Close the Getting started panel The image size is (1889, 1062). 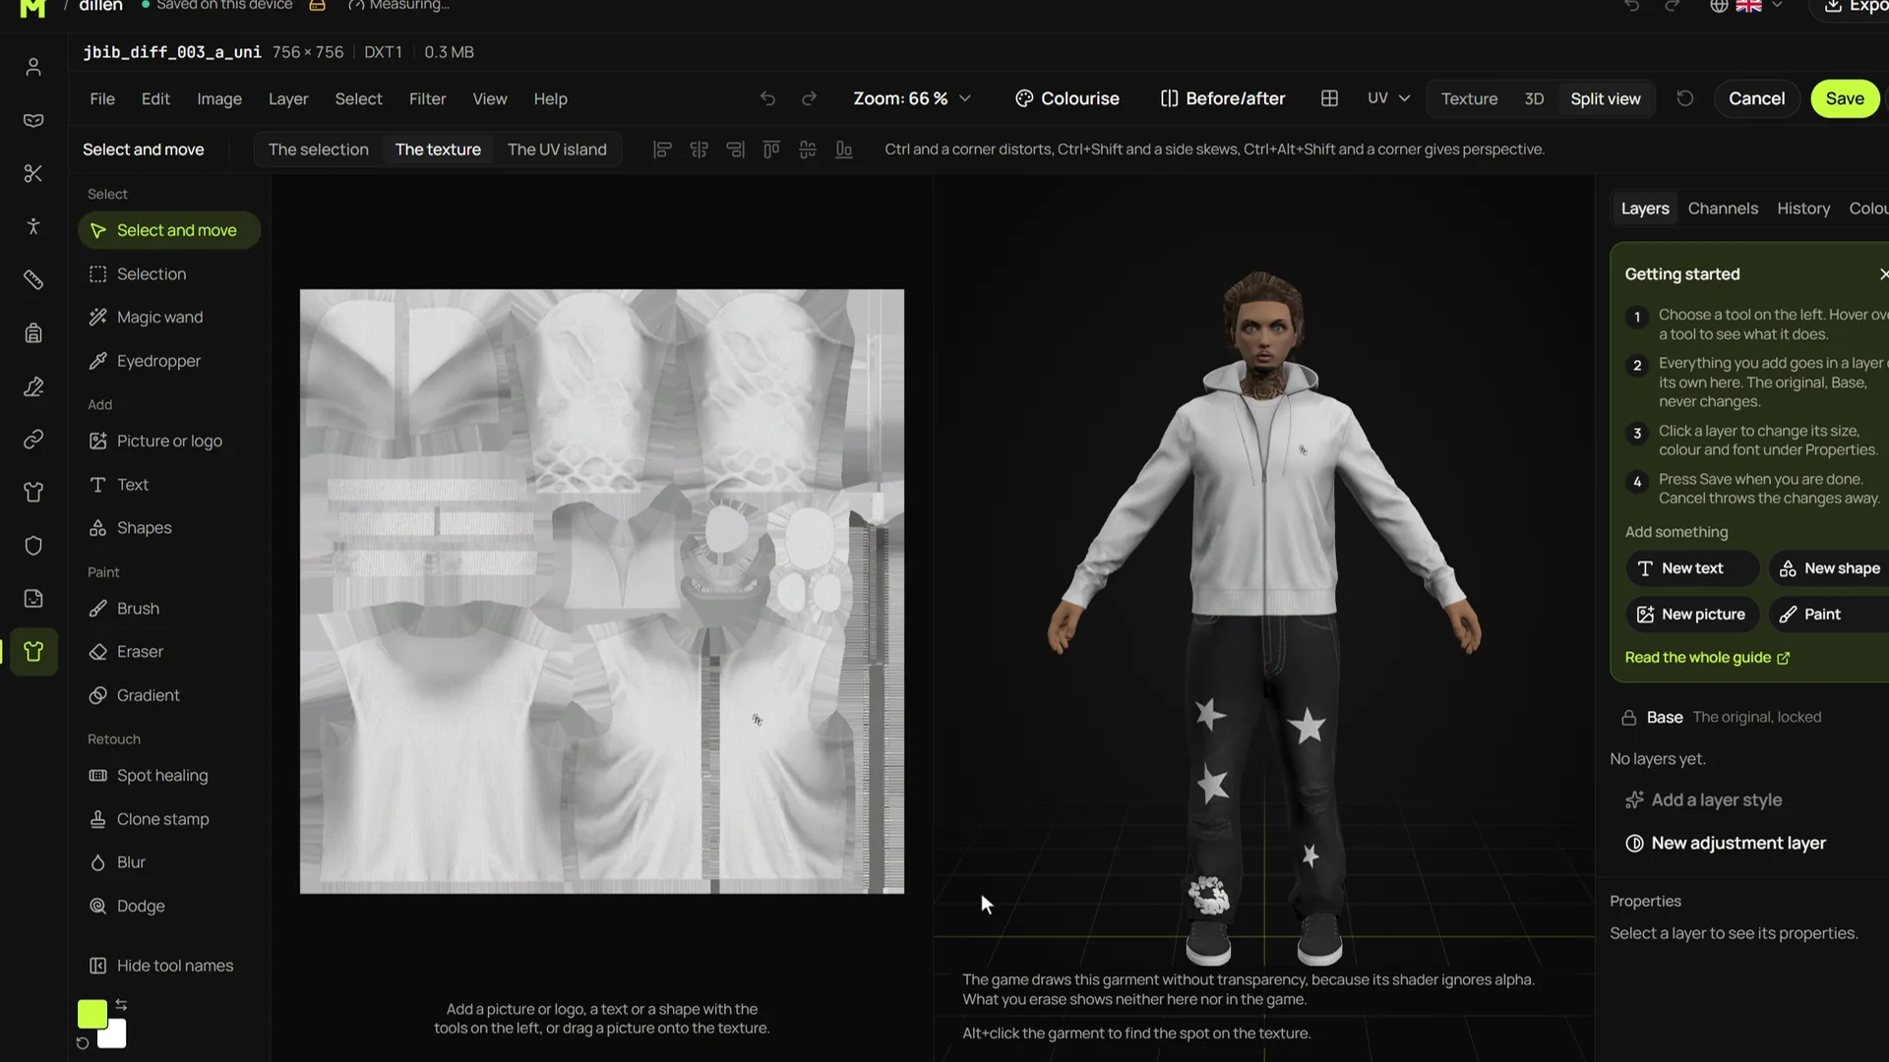pos(1882,274)
